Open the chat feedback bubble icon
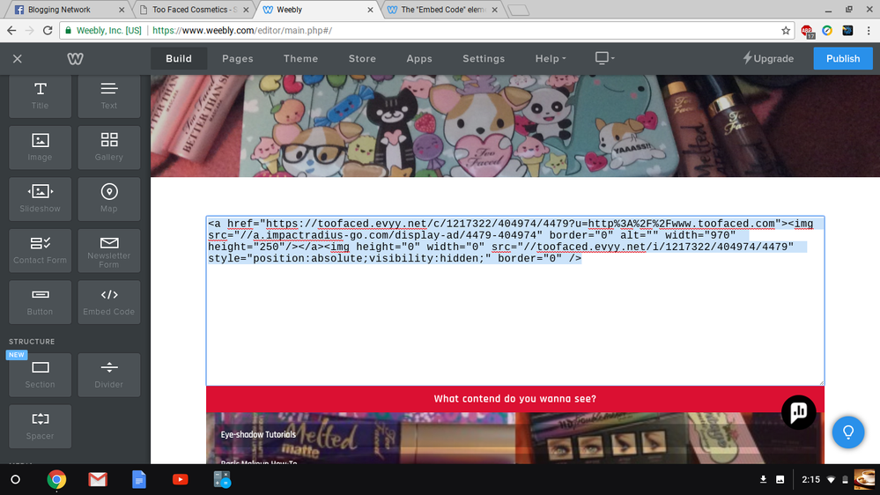 coord(799,412)
